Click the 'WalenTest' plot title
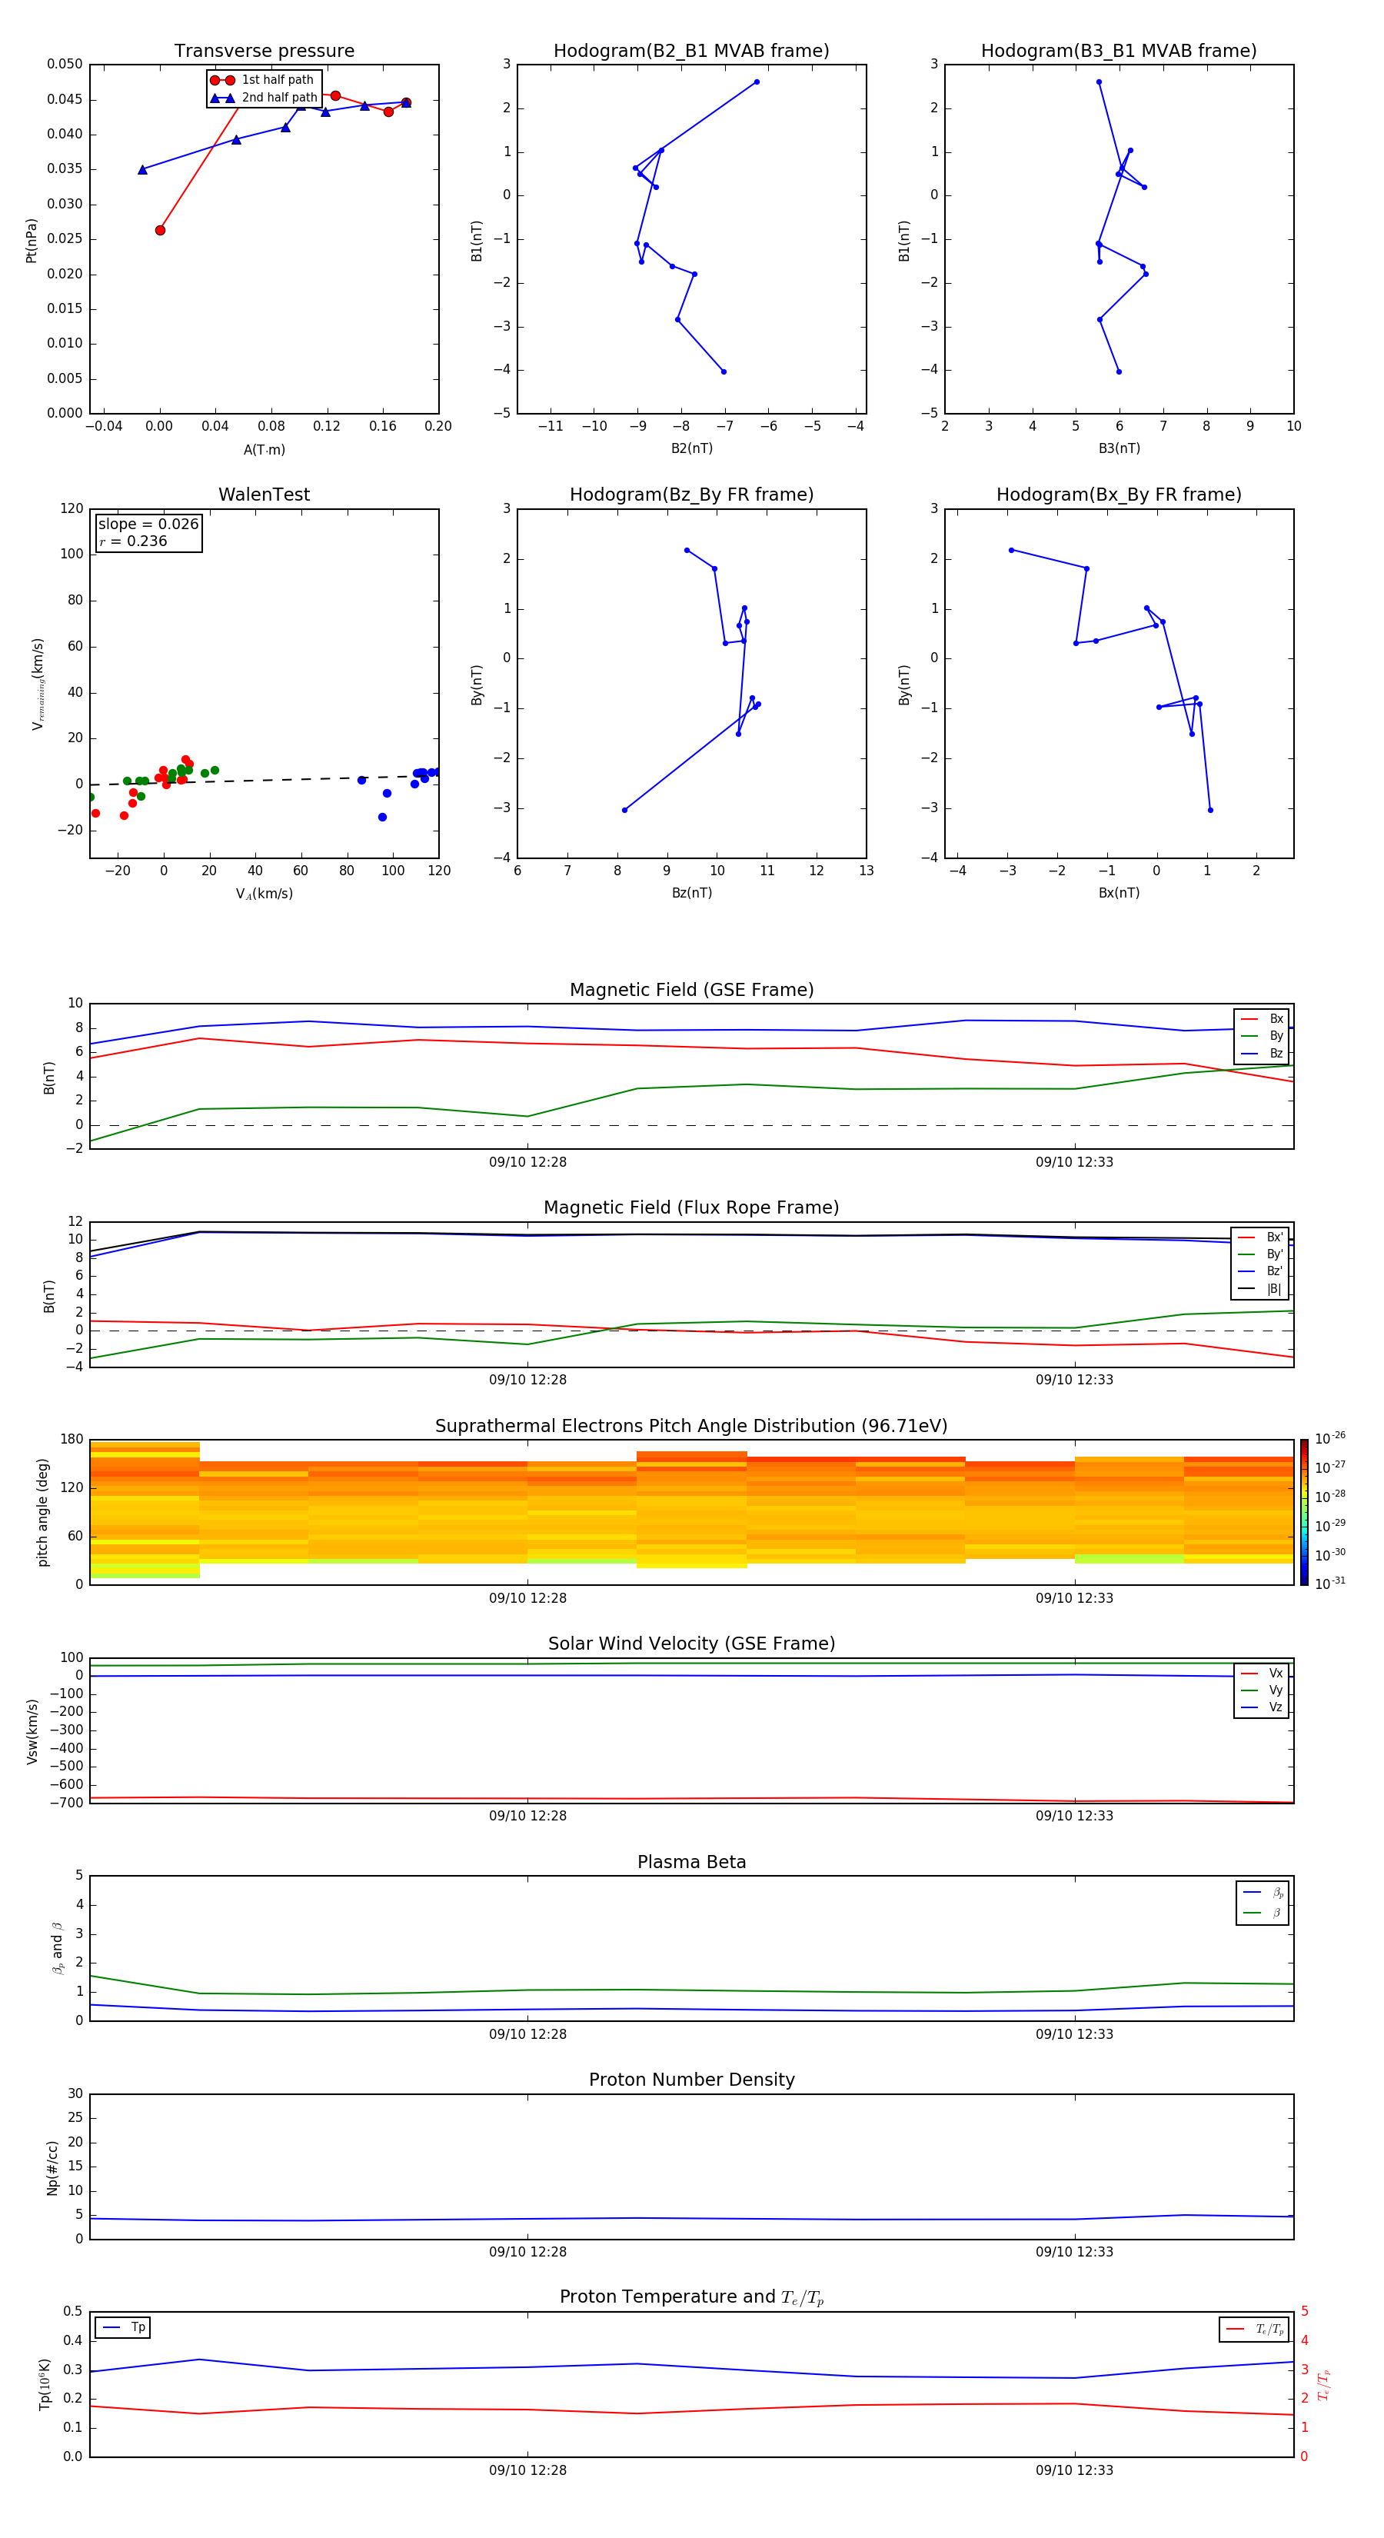 264,495
